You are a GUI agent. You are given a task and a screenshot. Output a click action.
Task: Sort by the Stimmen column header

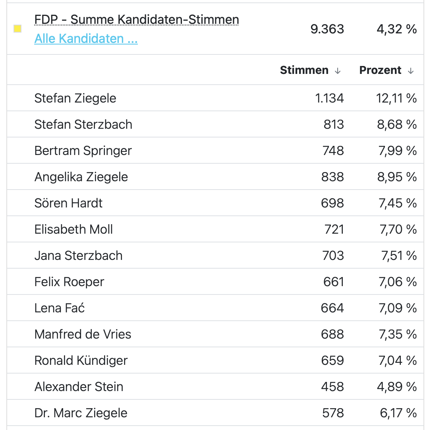pyautogui.click(x=304, y=70)
